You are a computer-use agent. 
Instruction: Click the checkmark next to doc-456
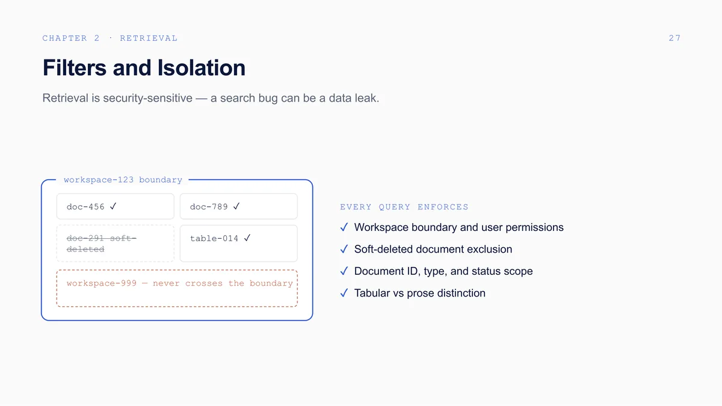113,206
